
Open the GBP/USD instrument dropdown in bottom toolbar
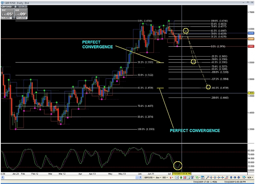pyautogui.click(x=149, y=178)
